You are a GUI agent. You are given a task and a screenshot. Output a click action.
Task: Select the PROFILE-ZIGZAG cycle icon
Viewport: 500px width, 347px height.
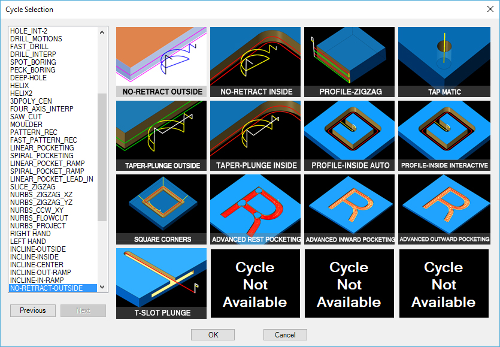pos(349,57)
